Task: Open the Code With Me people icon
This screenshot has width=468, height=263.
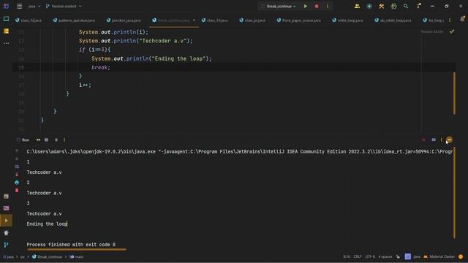Action: tap(357, 6)
